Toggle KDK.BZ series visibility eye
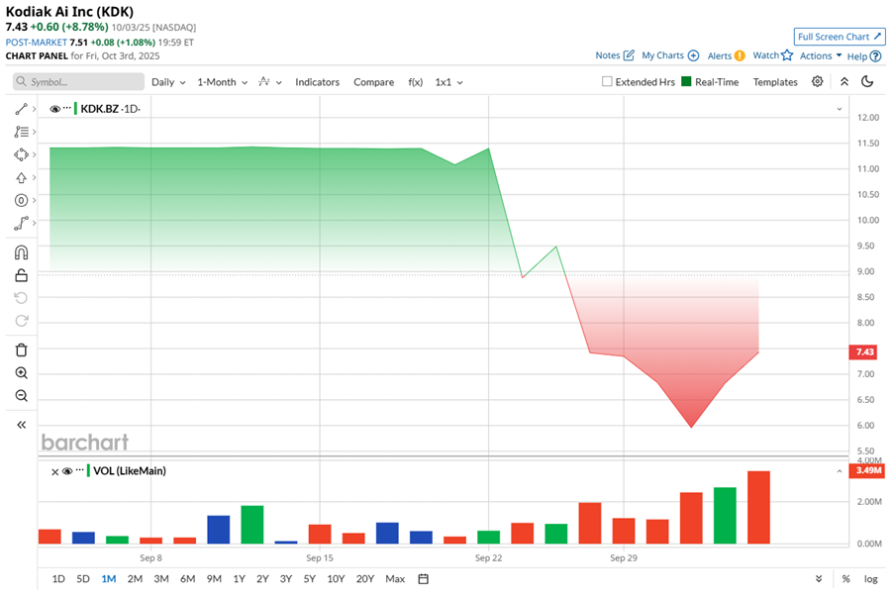The image size is (893, 598). (x=54, y=109)
